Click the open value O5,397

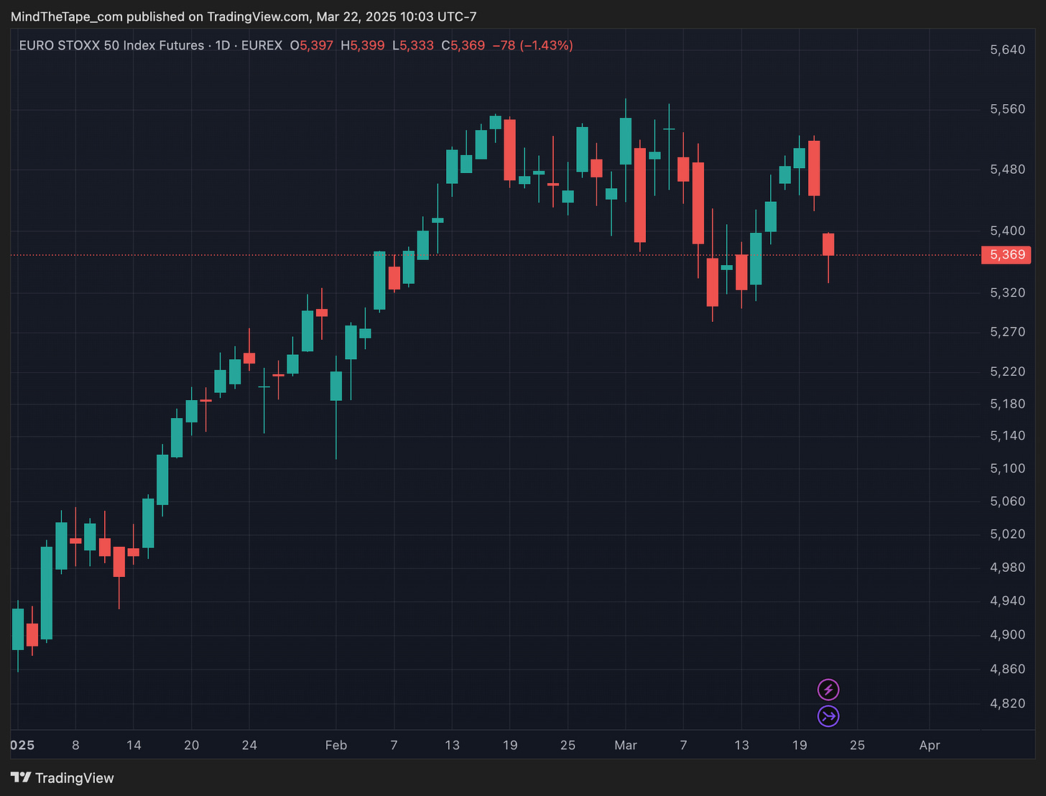(312, 45)
